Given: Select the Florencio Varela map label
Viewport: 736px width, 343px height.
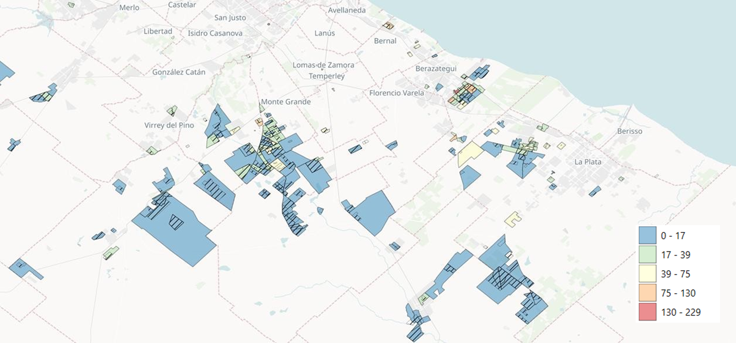Looking at the screenshot, I should coord(396,93).
